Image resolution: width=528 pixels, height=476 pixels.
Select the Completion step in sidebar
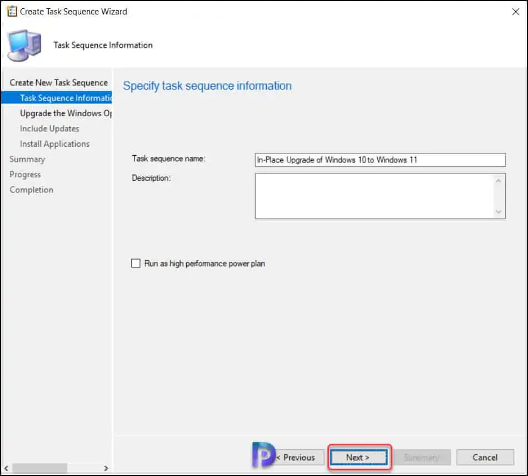(31, 190)
